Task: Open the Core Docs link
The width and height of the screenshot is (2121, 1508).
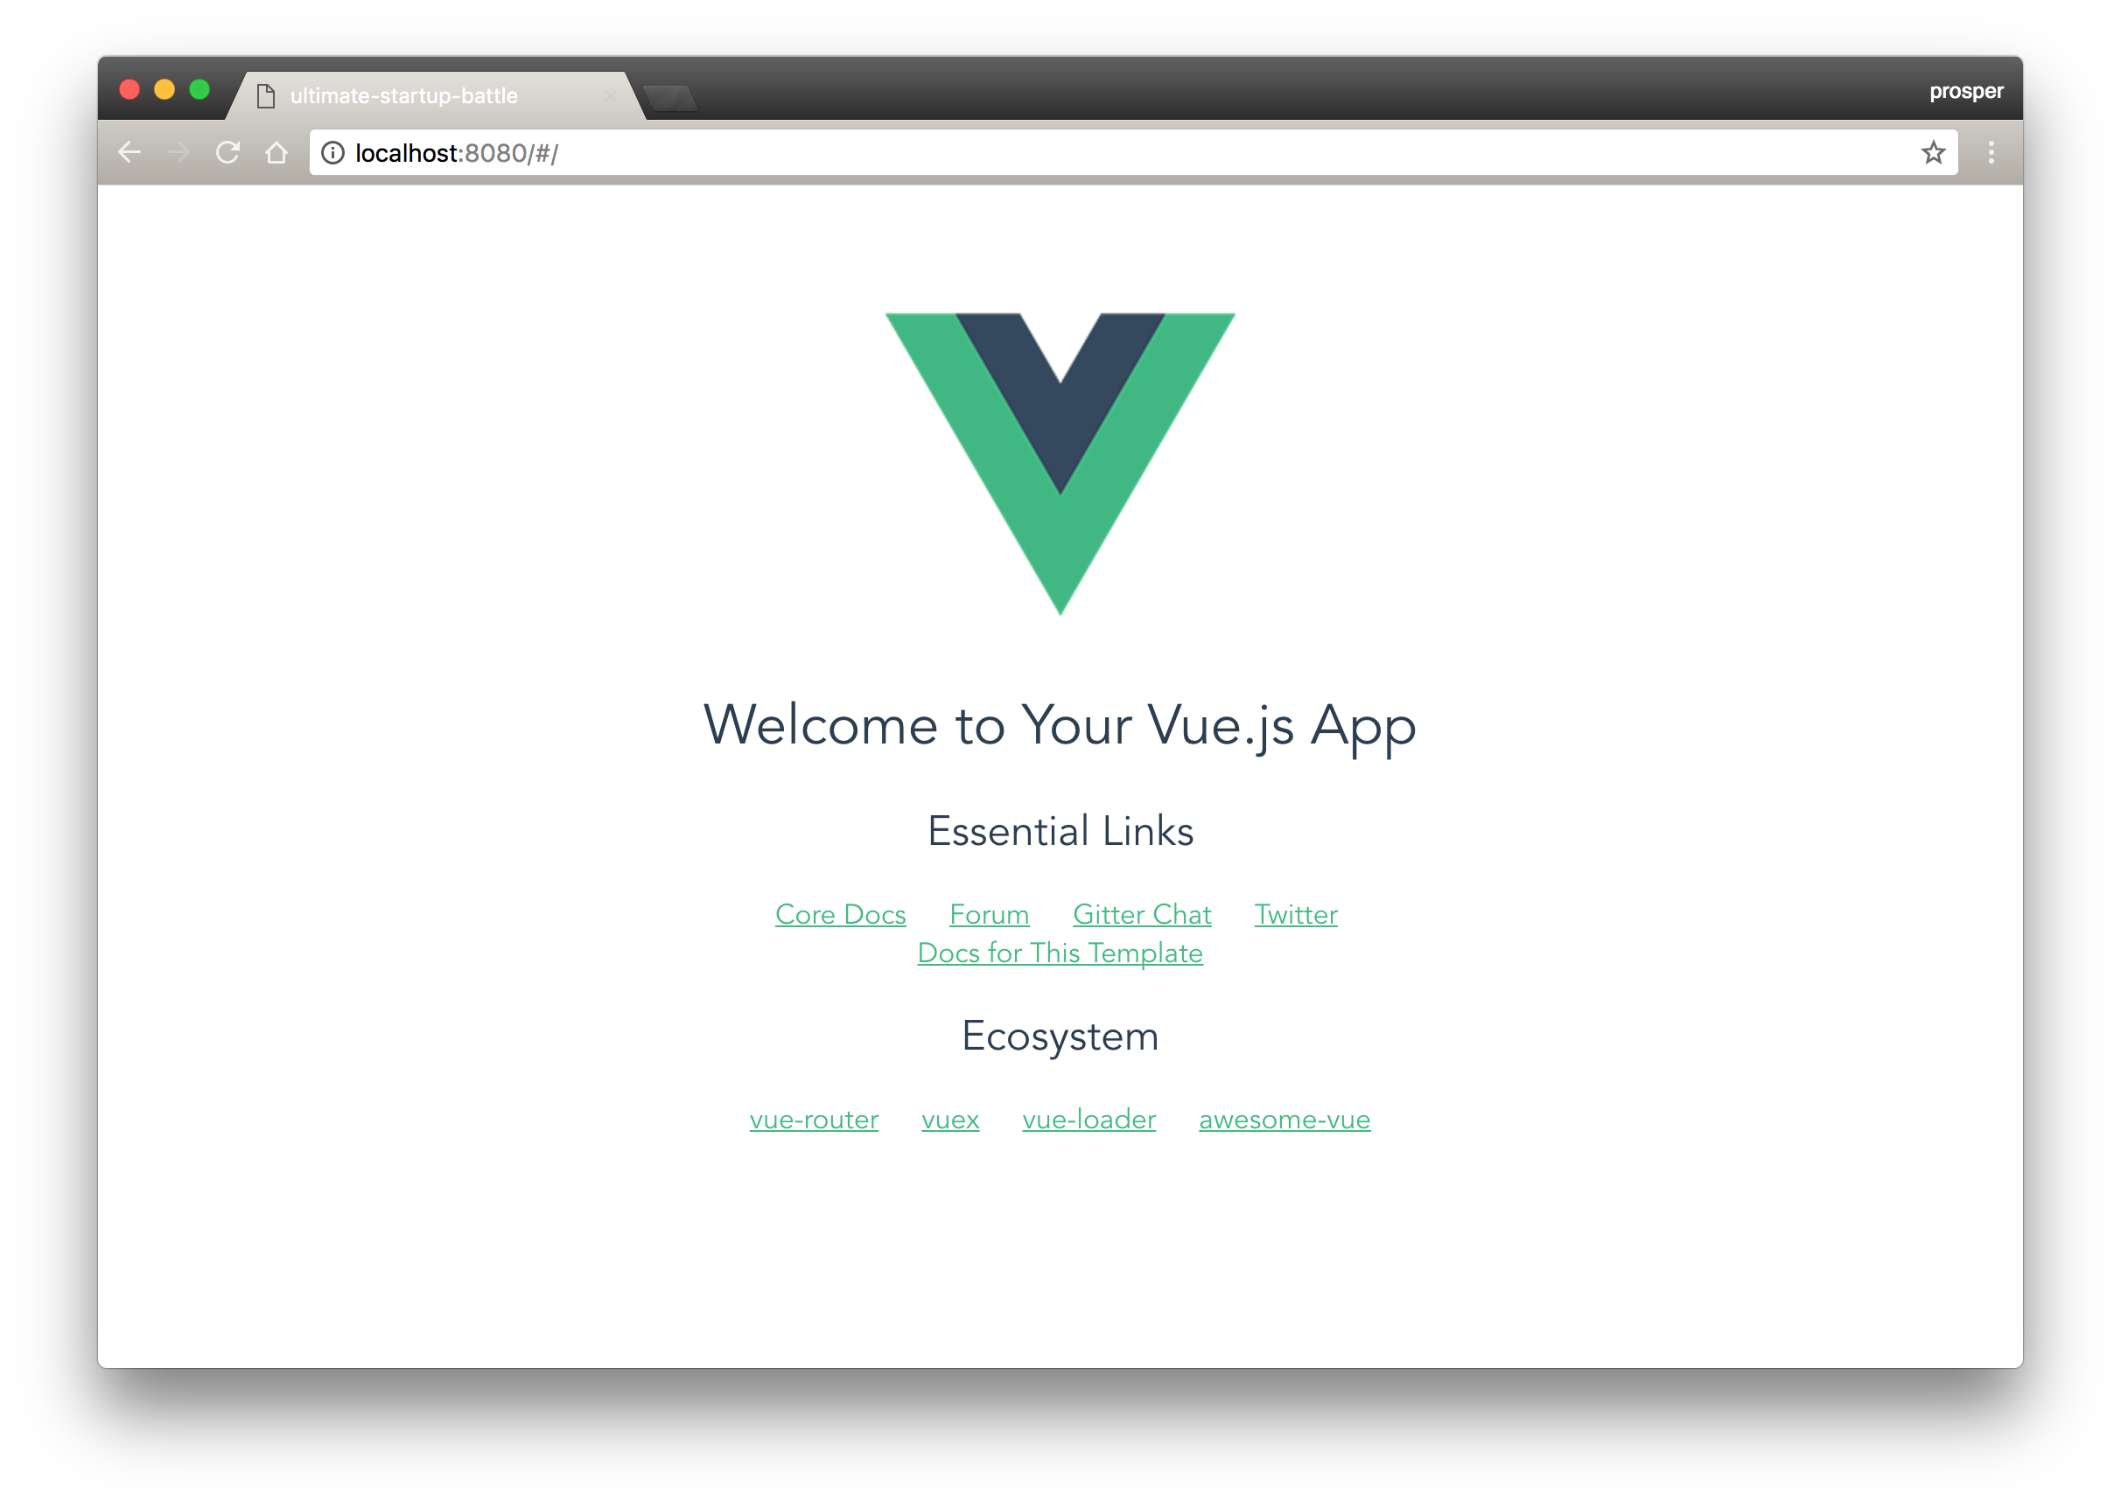Action: coord(841,914)
